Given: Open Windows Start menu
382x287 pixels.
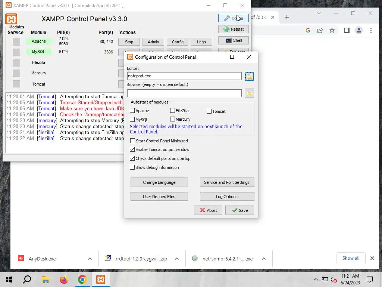Looking at the screenshot, I should coord(9,280).
